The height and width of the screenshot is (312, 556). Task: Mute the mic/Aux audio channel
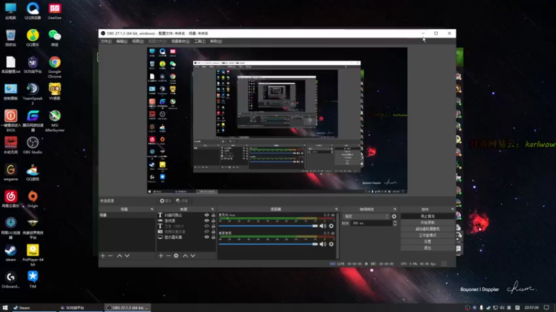click(x=322, y=226)
